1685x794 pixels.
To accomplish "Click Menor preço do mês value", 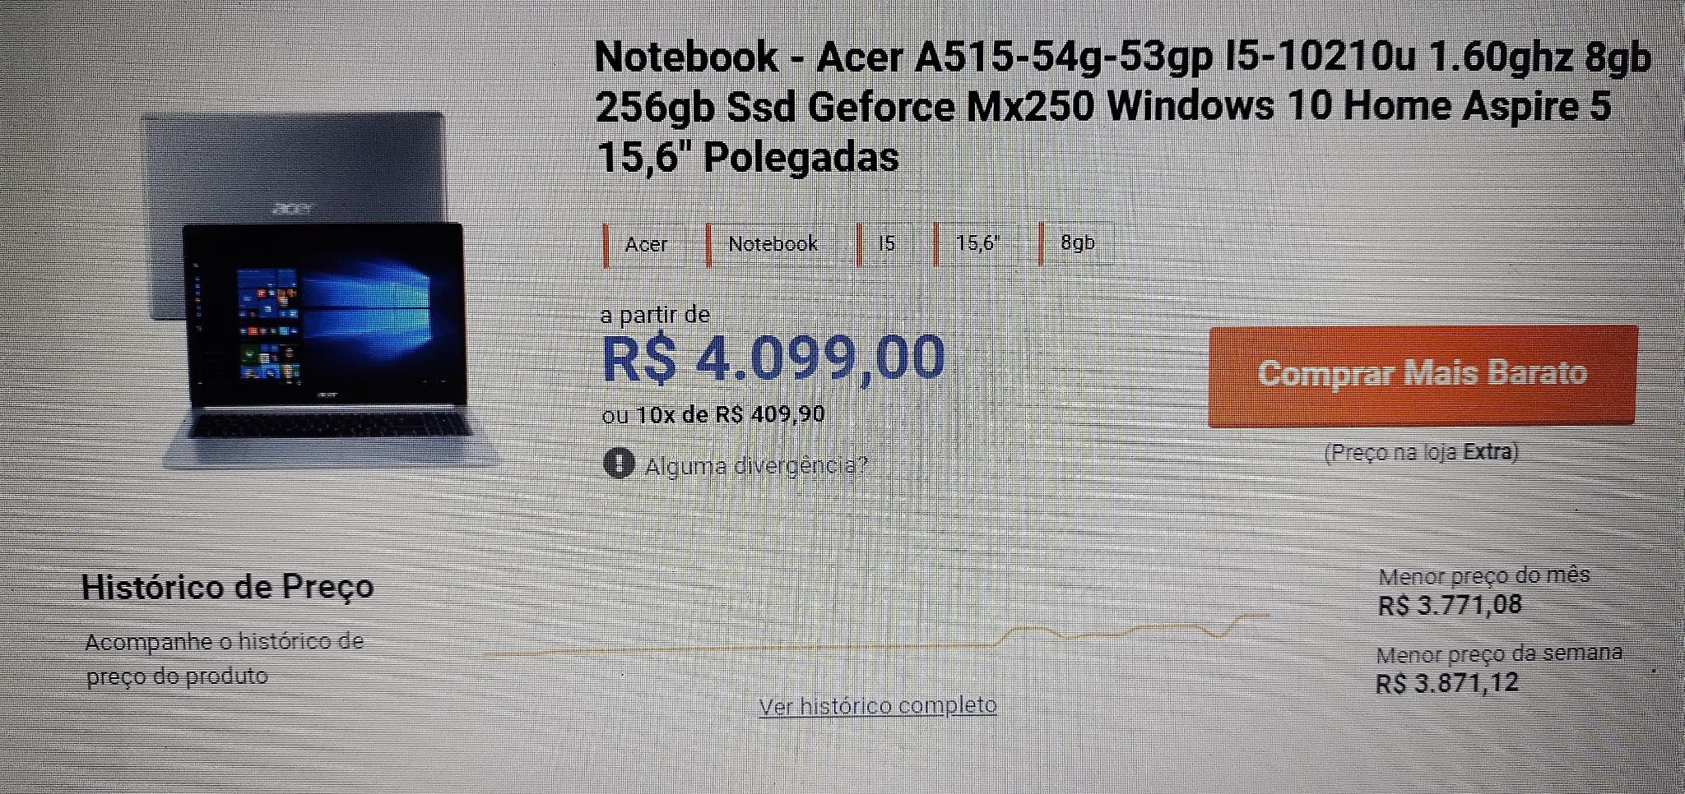I will click(x=1450, y=606).
